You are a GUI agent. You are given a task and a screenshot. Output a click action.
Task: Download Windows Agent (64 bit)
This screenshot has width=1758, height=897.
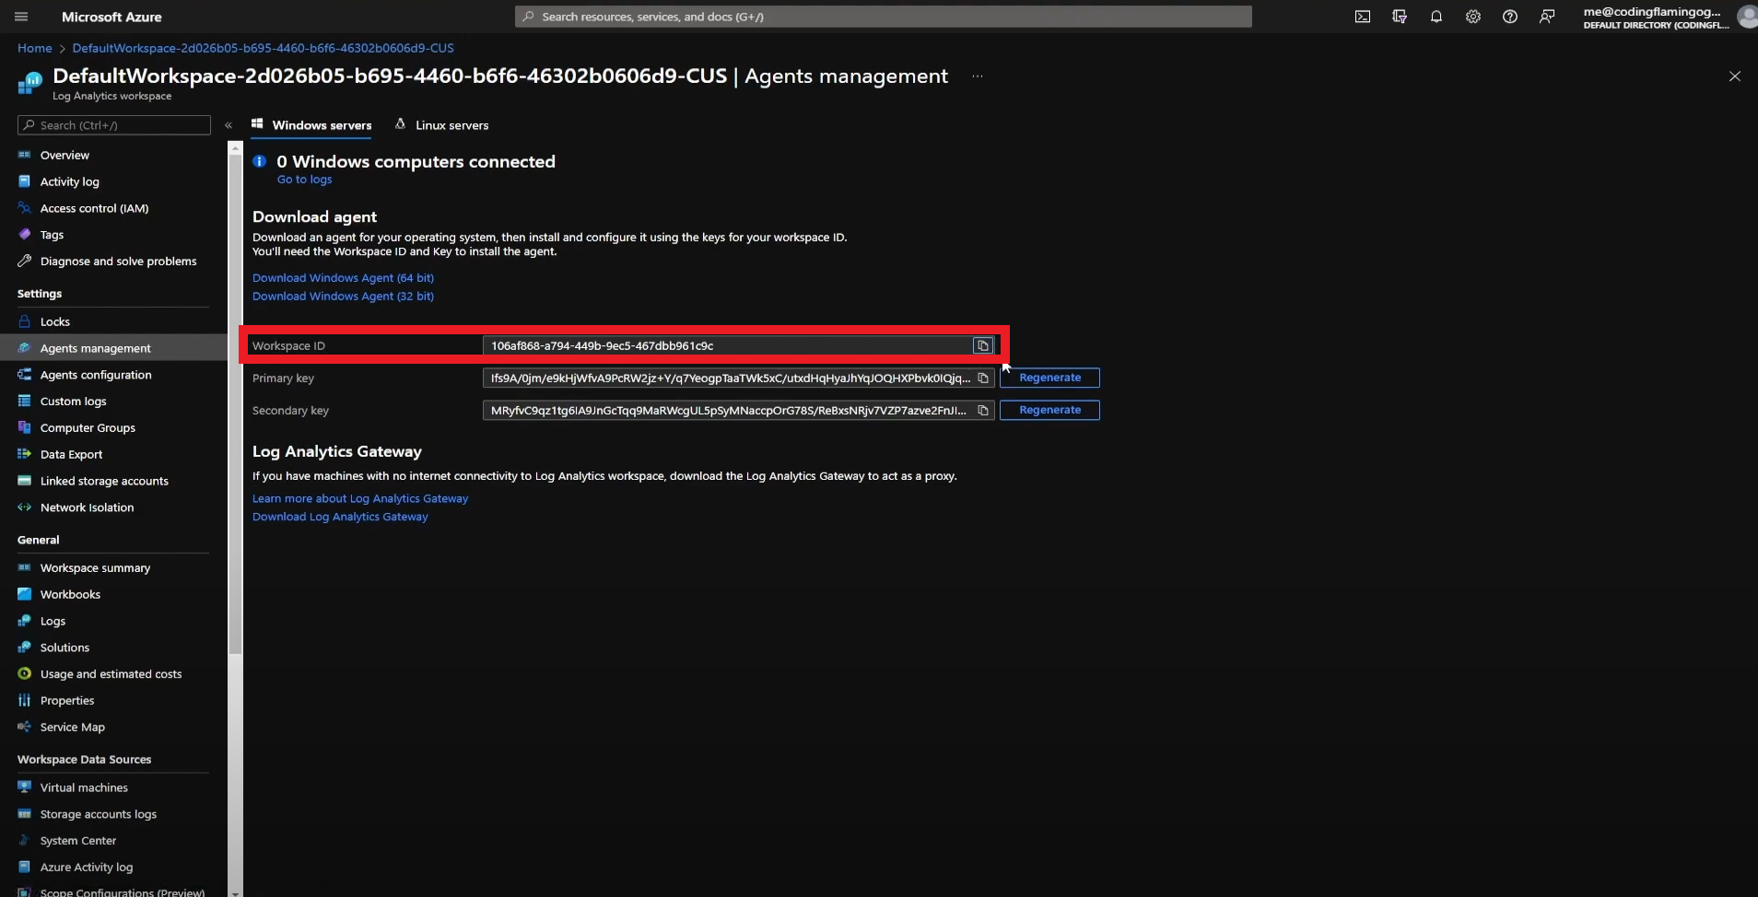tap(343, 278)
